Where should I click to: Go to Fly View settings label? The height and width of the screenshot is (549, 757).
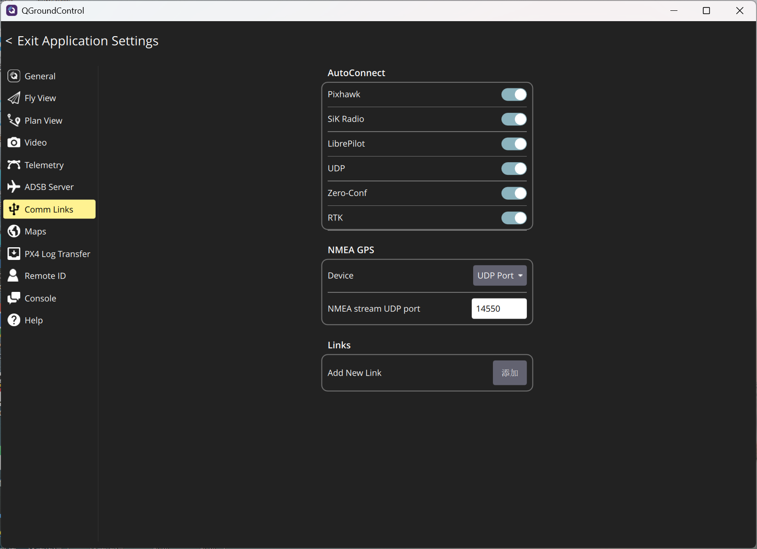(40, 98)
